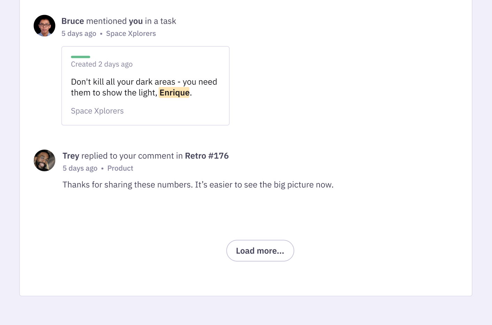
Task: Click the green progress bar on the task card
Action: (x=80, y=56)
